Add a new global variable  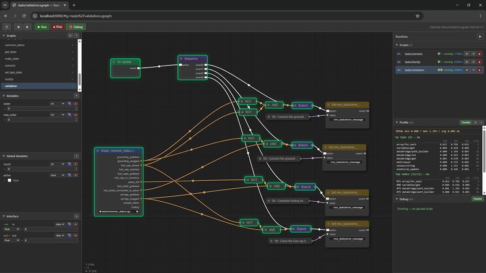[76, 156]
